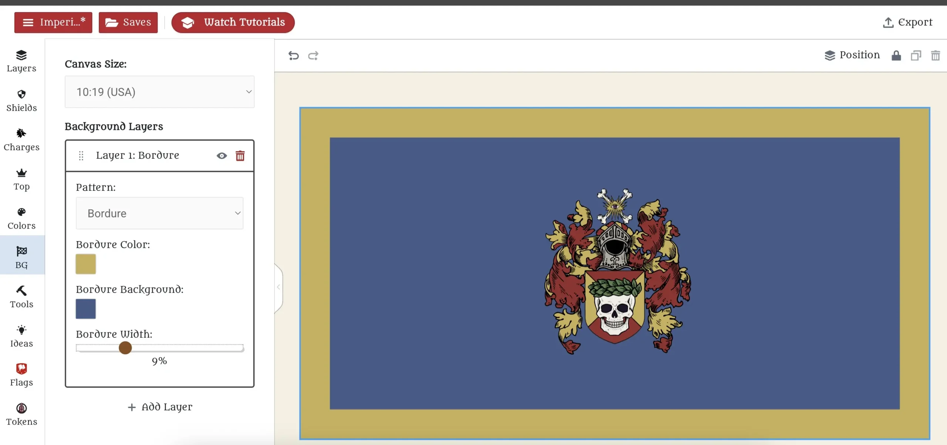Open the Canvas Size dropdown
The height and width of the screenshot is (445, 947).
point(159,92)
